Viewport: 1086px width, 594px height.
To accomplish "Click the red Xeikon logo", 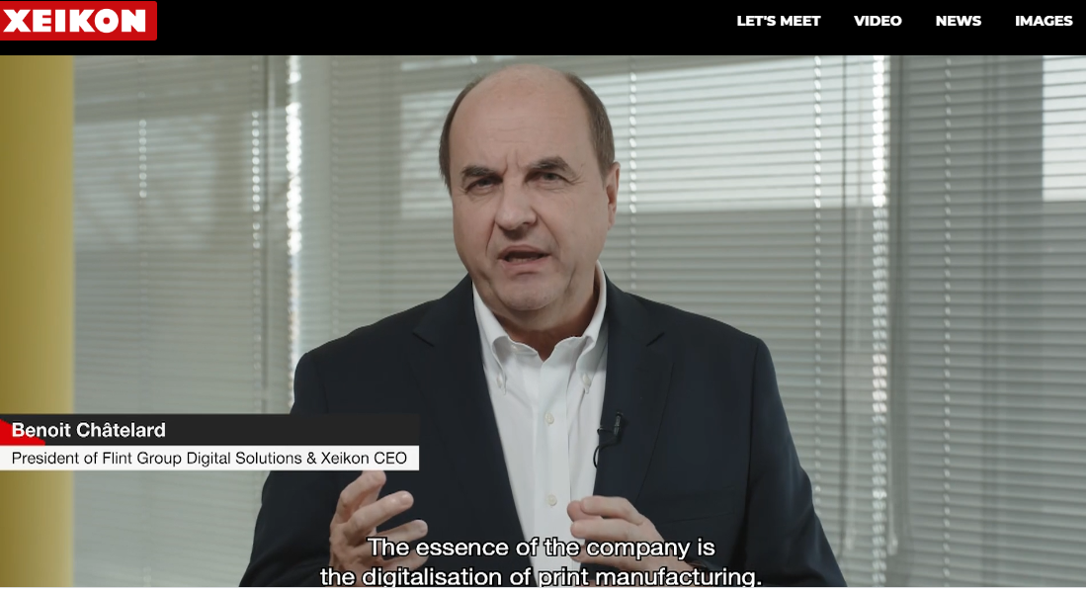I will click(78, 20).
